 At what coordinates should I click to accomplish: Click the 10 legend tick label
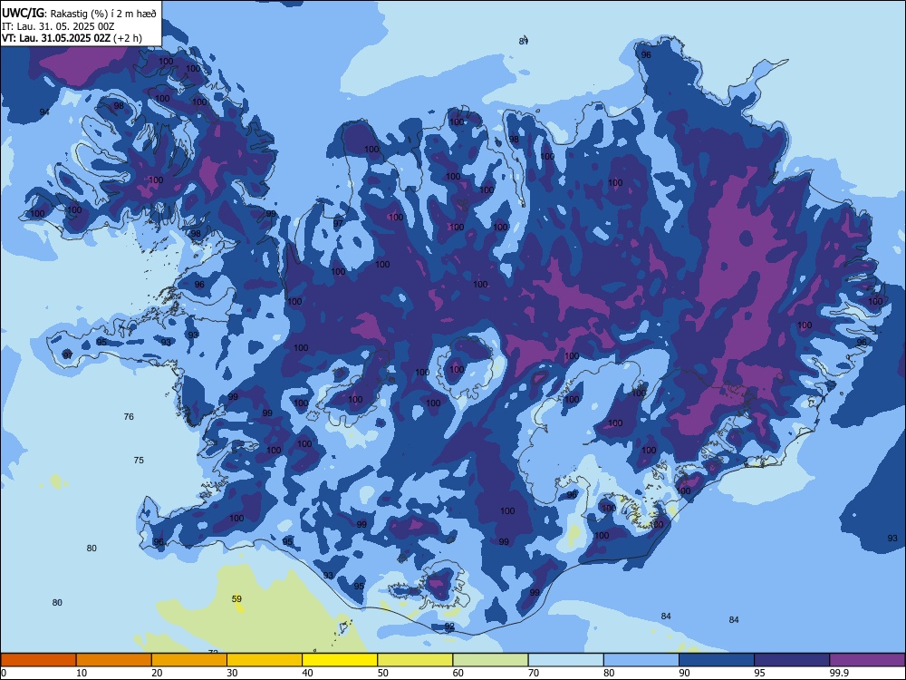(82, 673)
